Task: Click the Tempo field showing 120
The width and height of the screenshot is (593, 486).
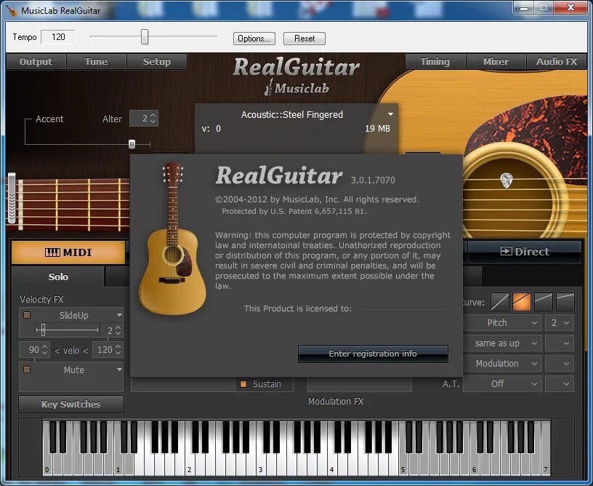Action: tap(58, 36)
